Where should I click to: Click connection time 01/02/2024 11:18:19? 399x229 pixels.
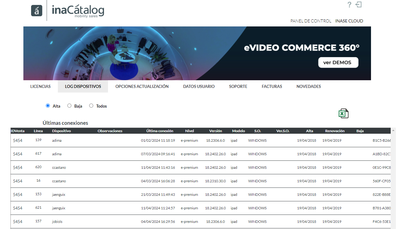(x=158, y=140)
